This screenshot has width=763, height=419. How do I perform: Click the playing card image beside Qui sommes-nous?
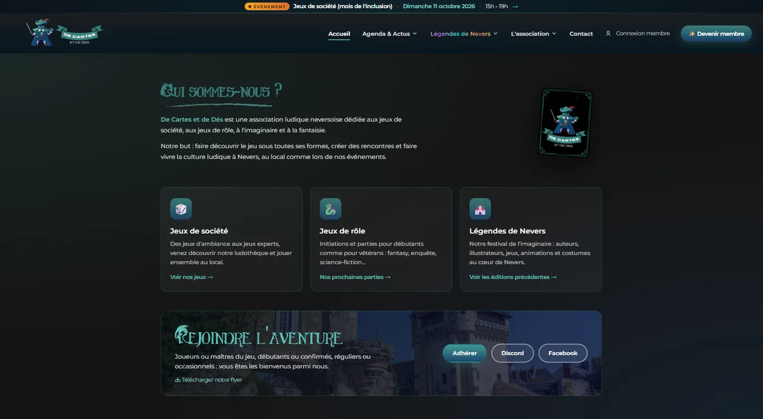565,123
